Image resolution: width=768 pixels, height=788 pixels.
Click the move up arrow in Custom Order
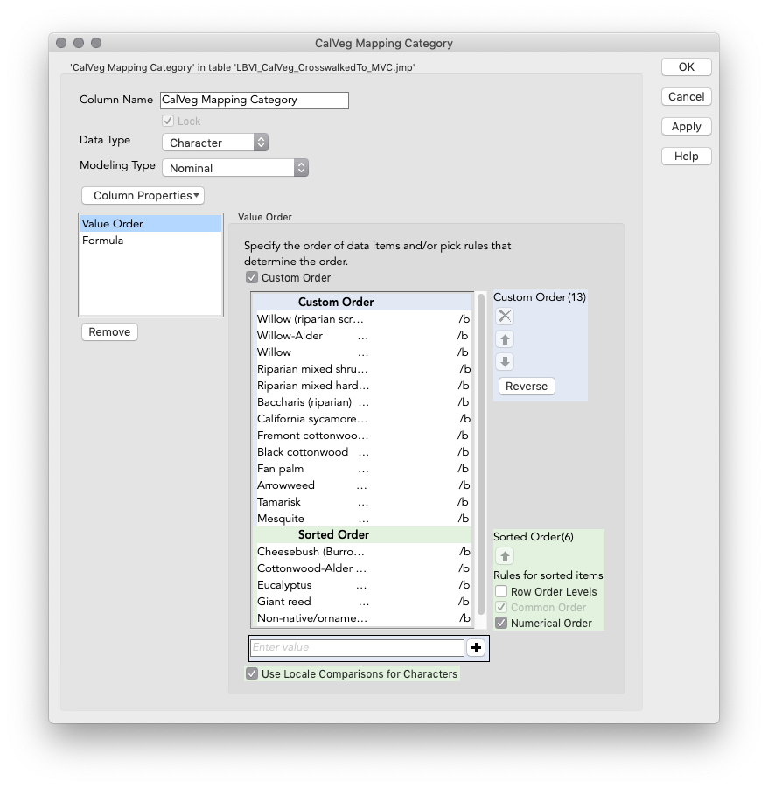505,339
